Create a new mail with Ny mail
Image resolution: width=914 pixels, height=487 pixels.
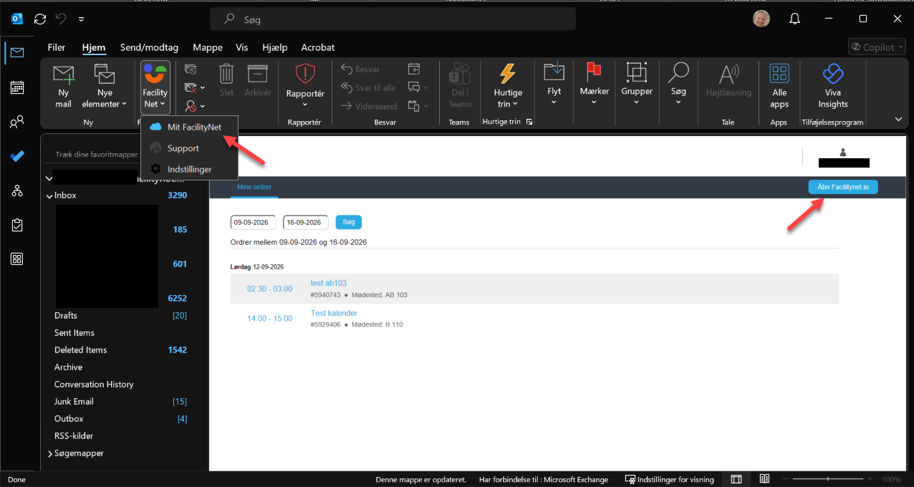(x=64, y=86)
